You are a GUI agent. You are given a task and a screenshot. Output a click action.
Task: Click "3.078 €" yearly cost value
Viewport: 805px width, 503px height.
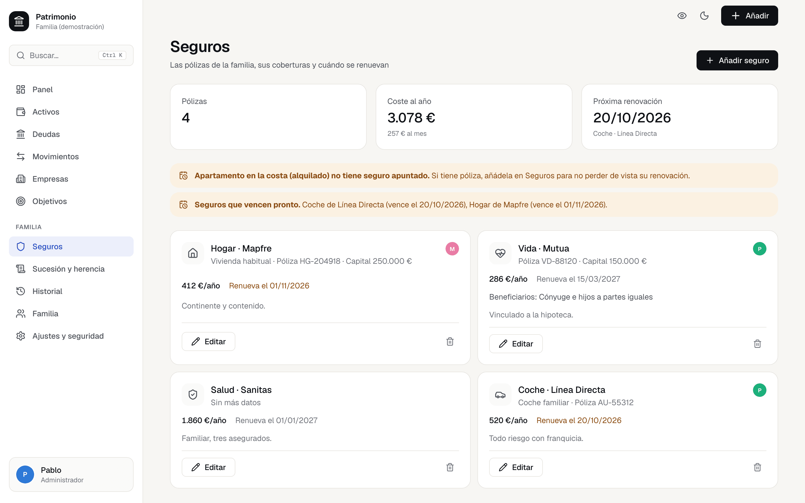coord(411,118)
